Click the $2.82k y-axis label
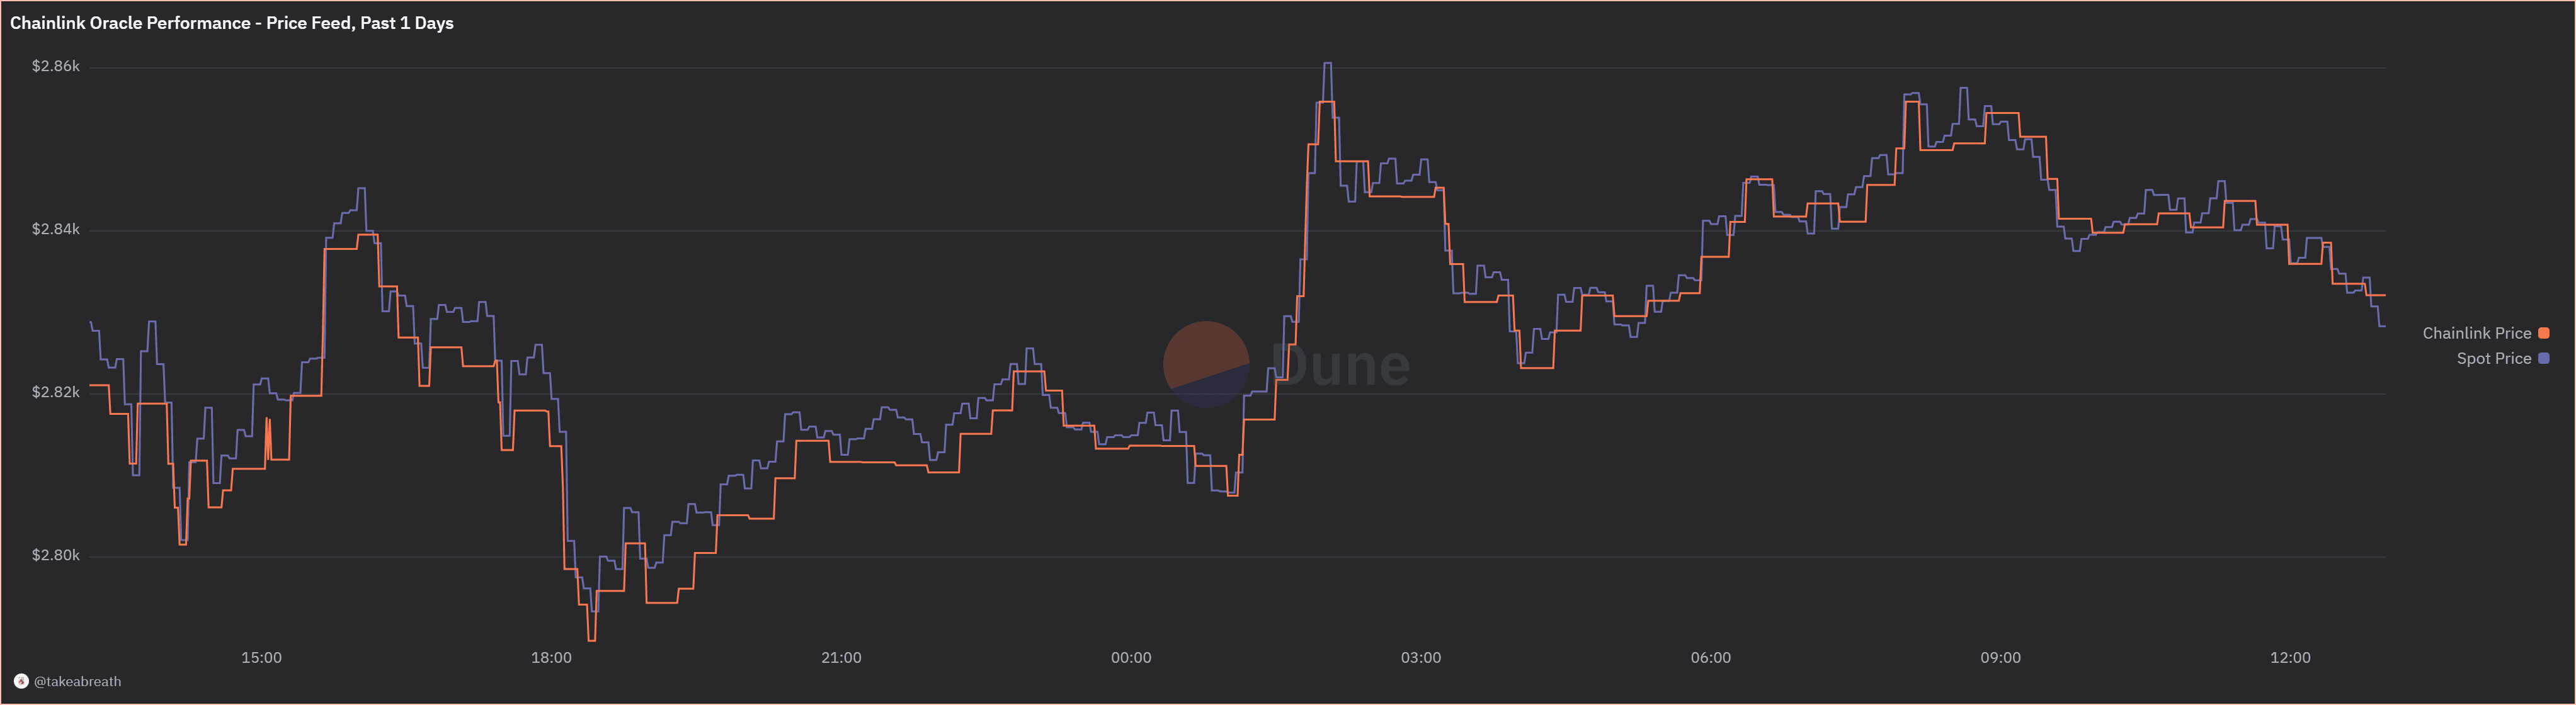2576x705 pixels. point(56,392)
